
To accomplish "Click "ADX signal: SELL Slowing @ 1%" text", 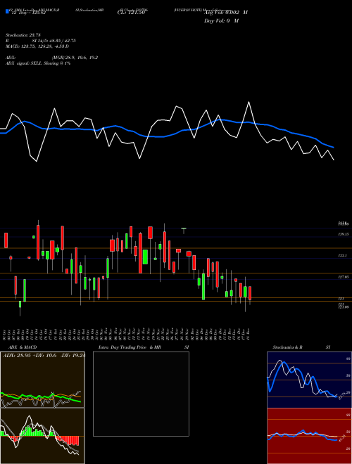I will [38, 63].
